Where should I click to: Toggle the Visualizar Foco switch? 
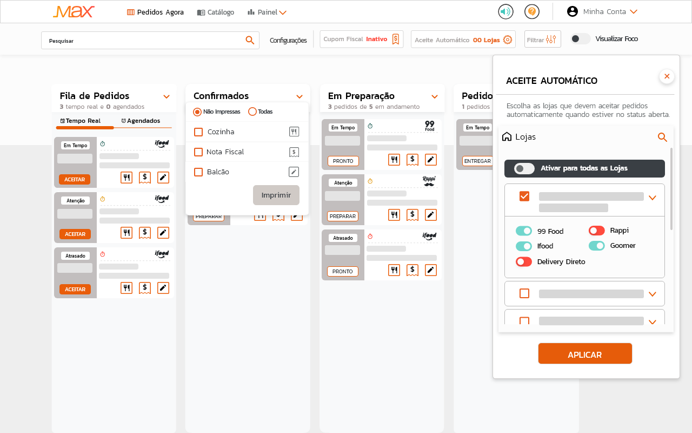pyautogui.click(x=581, y=39)
